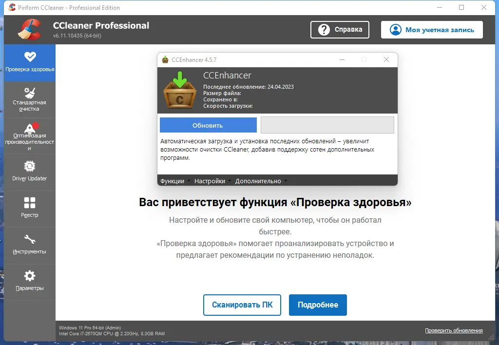Image resolution: width=499 pixels, height=345 pixels.
Task: Open the Реестр cleaning tool
Action: [30, 209]
